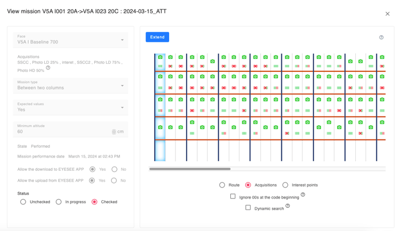Select highlighted camera icon in first grid cell
The image size is (400, 231).
160,57
